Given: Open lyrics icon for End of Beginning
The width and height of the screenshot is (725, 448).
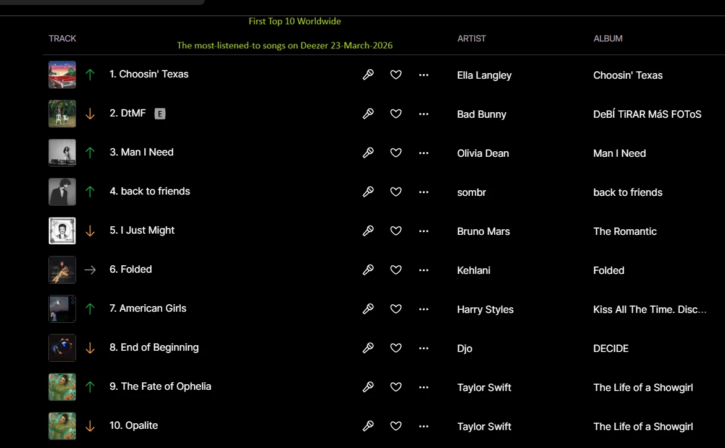Looking at the screenshot, I should [x=368, y=348].
